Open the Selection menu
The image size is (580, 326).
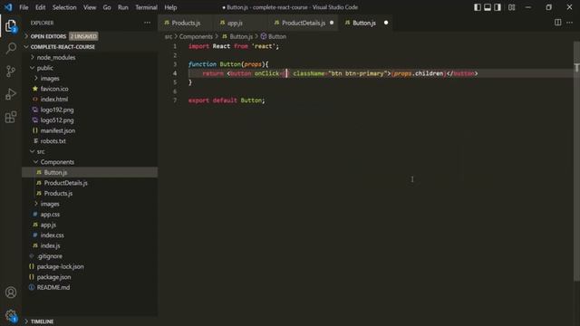coord(64,7)
